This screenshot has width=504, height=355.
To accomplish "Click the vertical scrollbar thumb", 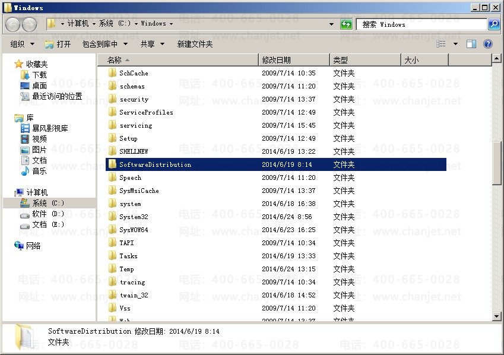I will coord(496,163).
